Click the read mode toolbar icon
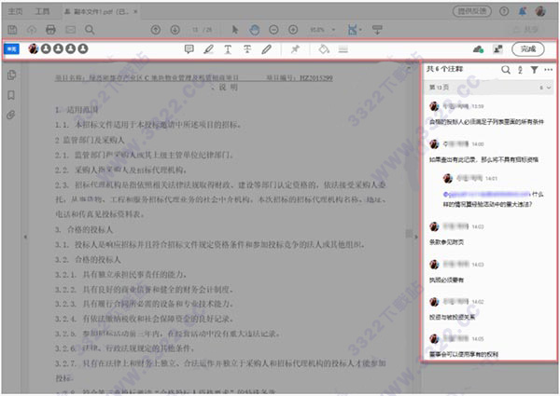Viewport: 560px width, 396px height. tap(377, 30)
